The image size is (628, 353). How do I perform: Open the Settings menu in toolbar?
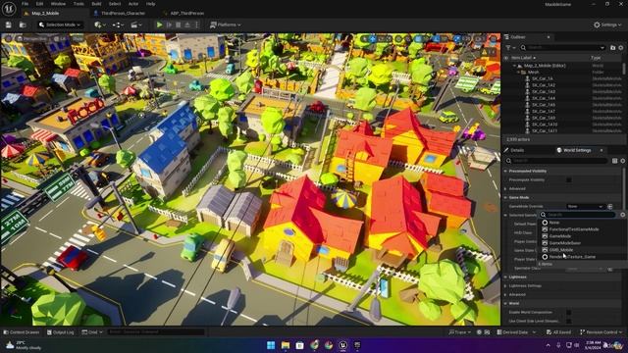(x=607, y=25)
